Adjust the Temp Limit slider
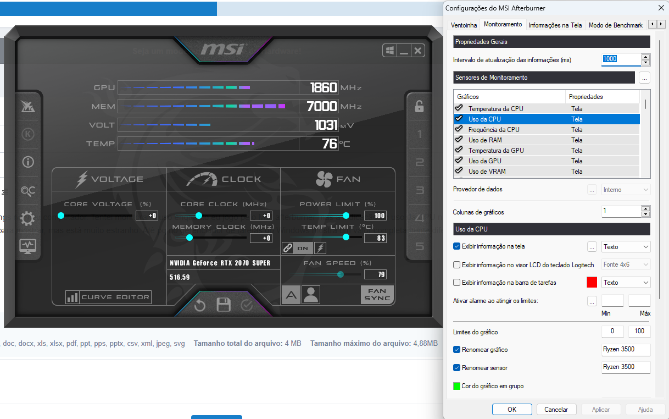 pos(346,237)
